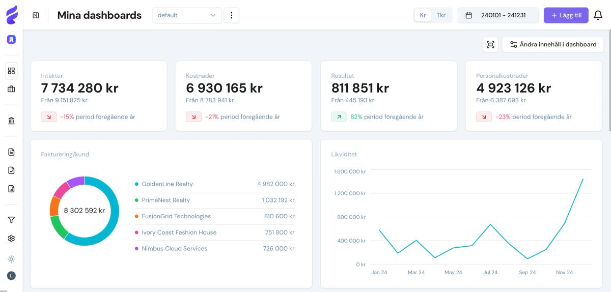Open the text document icon in sidebar

(11, 152)
